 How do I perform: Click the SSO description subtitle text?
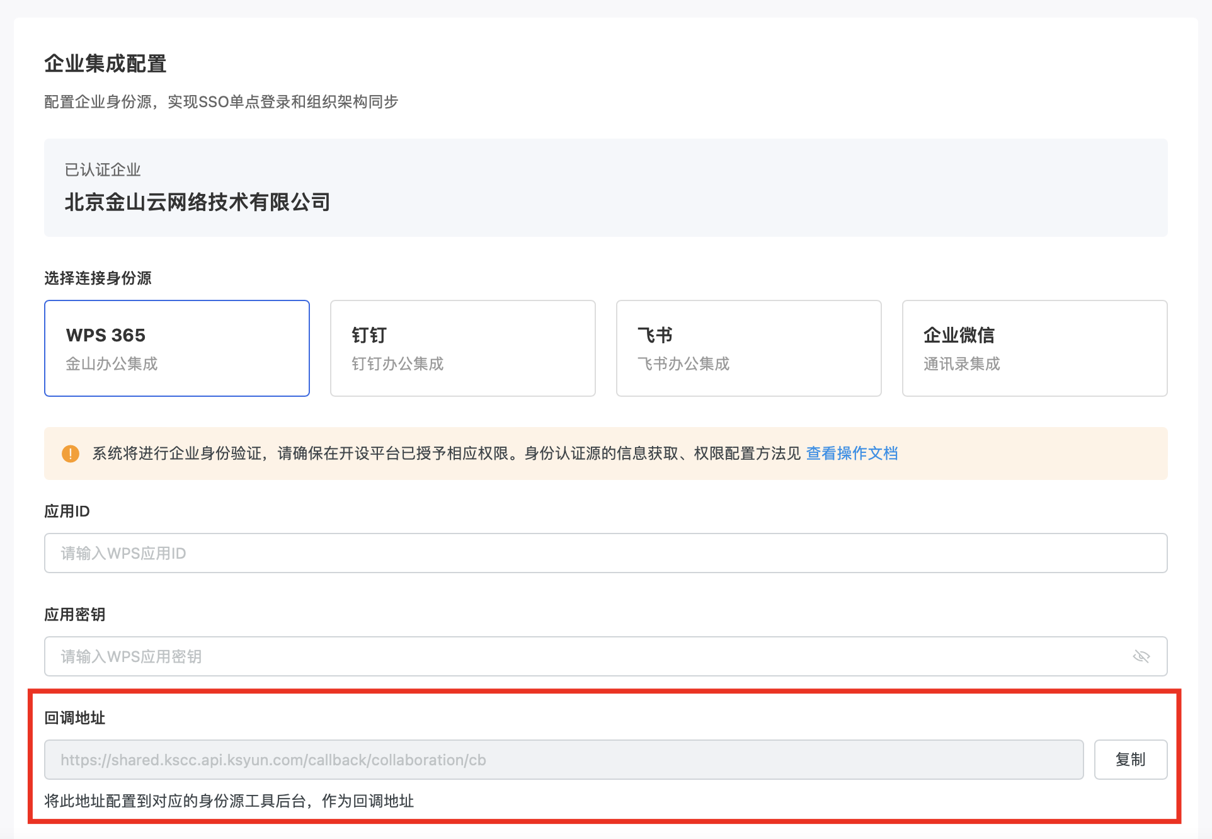tap(221, 101)
